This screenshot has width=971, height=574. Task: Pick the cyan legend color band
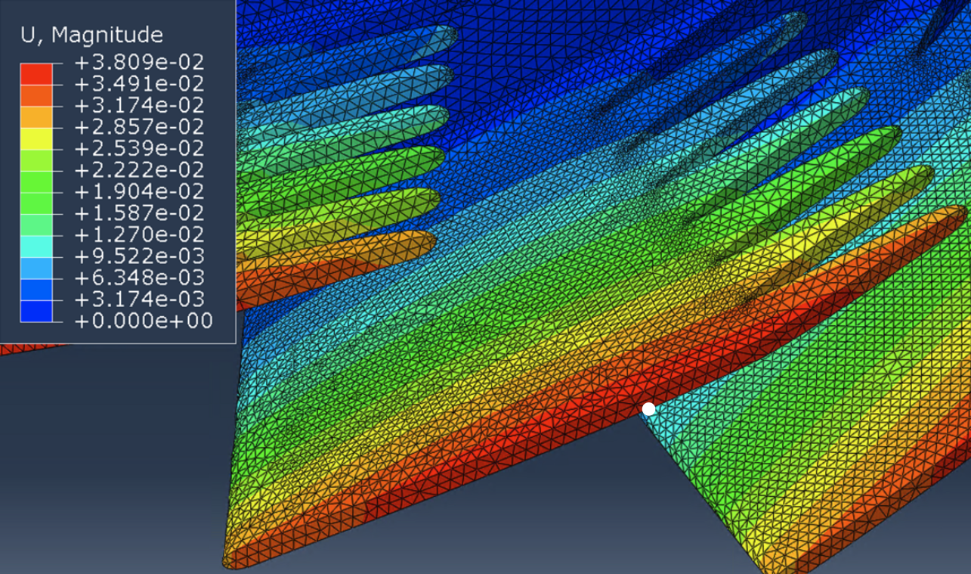(x=36, y=246)
